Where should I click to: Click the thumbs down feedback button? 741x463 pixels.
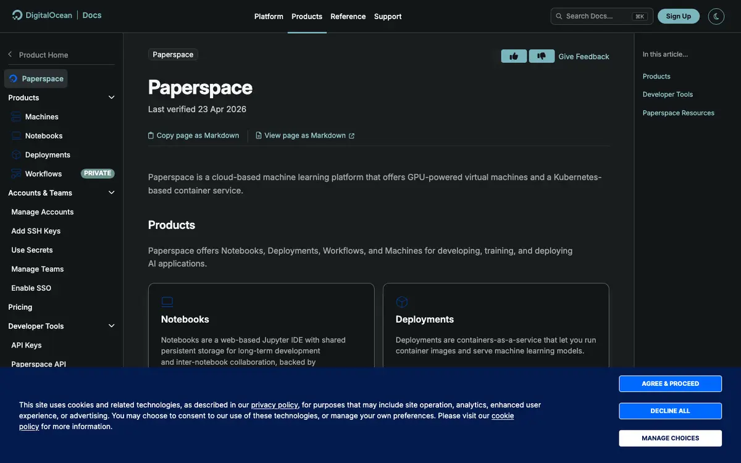click(x=542, y=56)
